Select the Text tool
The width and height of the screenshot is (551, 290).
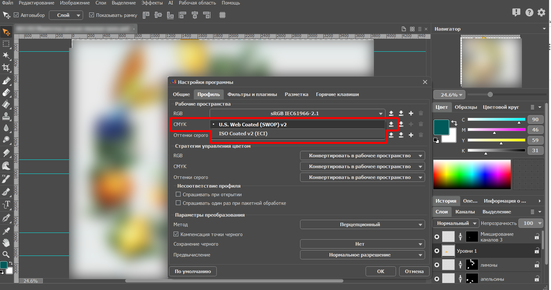tap(6, 205)
